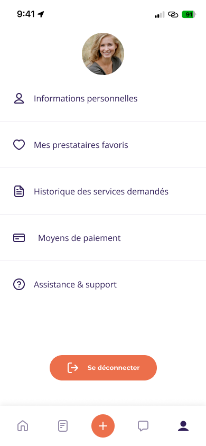Tap the 9:41 clock in status bar

(26, 14)
